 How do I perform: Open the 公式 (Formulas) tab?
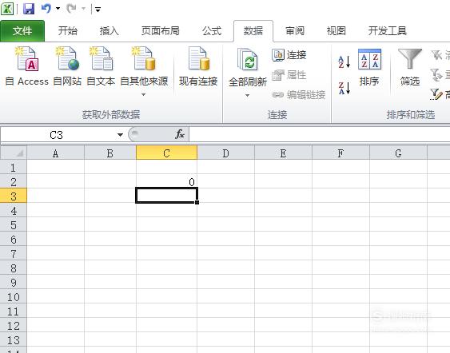pos(212,31)
